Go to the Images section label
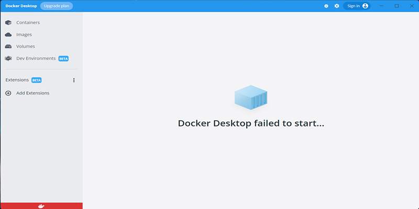The image size is (419, 209). 24,34
